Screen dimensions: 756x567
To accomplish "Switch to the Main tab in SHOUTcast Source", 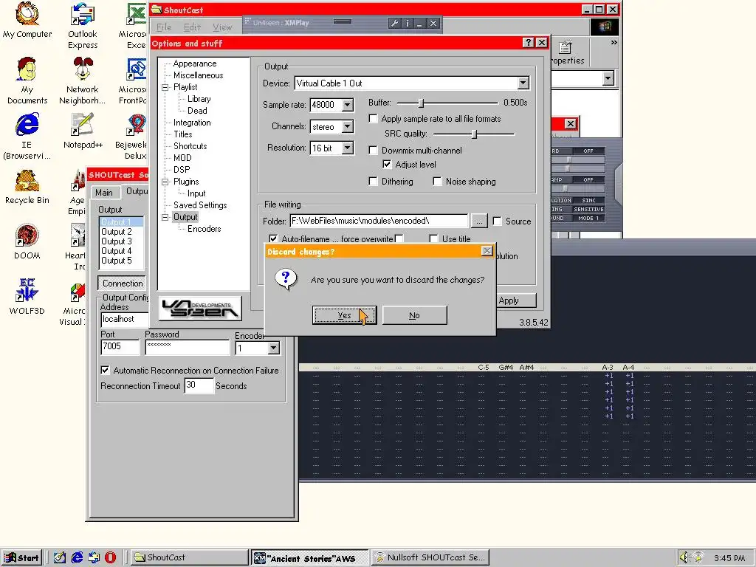I will (103, 193).
